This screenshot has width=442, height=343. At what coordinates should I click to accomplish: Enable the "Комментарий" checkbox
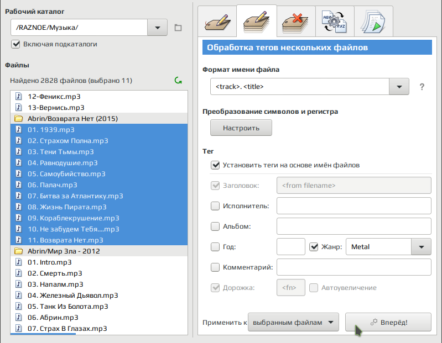pos(215,267)
